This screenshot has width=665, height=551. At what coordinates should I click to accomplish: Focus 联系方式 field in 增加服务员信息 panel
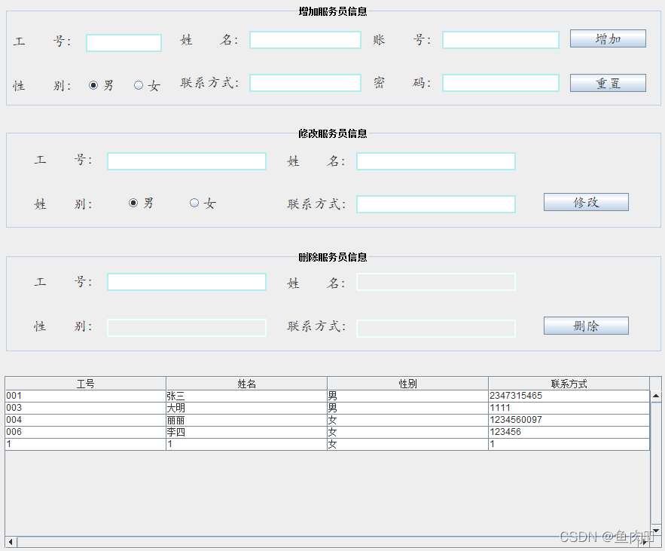point(305,83)
